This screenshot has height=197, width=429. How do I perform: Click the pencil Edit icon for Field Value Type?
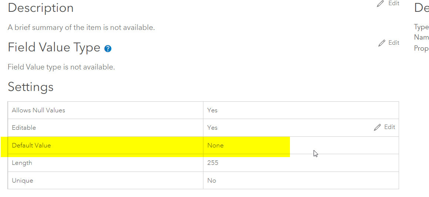pos(382,43)
